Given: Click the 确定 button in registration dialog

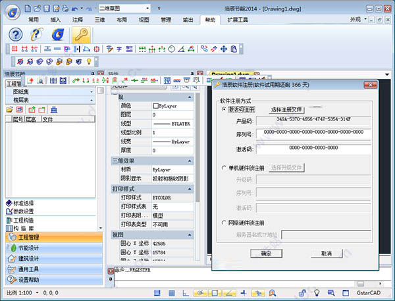Looking at the screenshot, I should click(266, 253).
